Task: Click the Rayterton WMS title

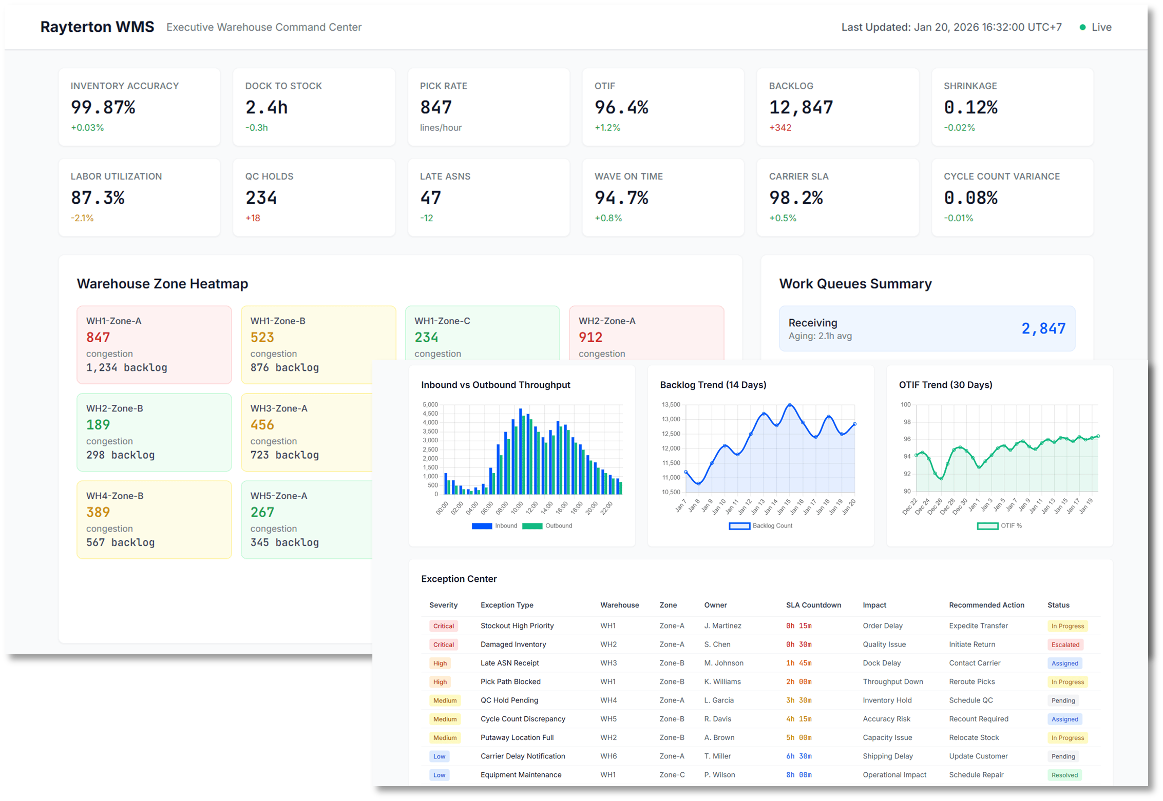Action: [x=97, y=27]
